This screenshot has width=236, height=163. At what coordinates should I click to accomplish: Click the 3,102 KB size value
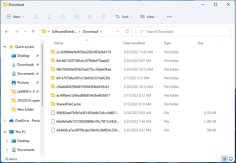click(210, 113)
